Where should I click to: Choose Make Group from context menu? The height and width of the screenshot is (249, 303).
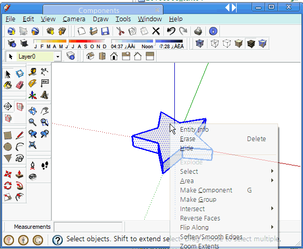tap(198, 199)
